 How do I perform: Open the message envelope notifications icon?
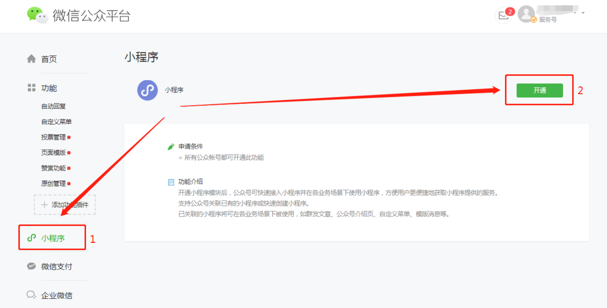[503, 16]
